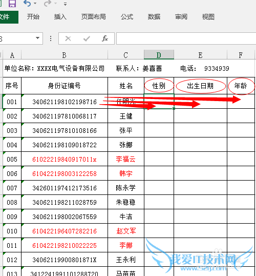Select cell containing 340621198109018722
Screen dimensions: 256x276
(65, 145)
